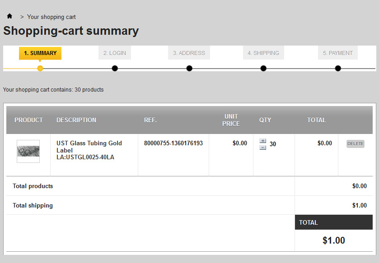Image resolution: width=379 pixels, height=263 pixels.
Task: Delete the UST Glass Tubing item
Action: coord(355,144)
